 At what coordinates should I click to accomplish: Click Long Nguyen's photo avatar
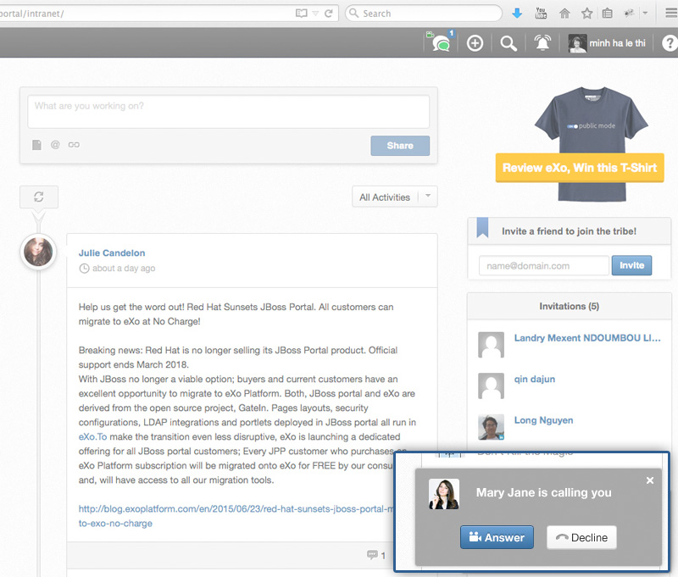pos(492,427)
